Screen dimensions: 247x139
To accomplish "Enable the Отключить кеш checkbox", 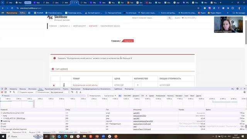I will (x=37, y=92).
